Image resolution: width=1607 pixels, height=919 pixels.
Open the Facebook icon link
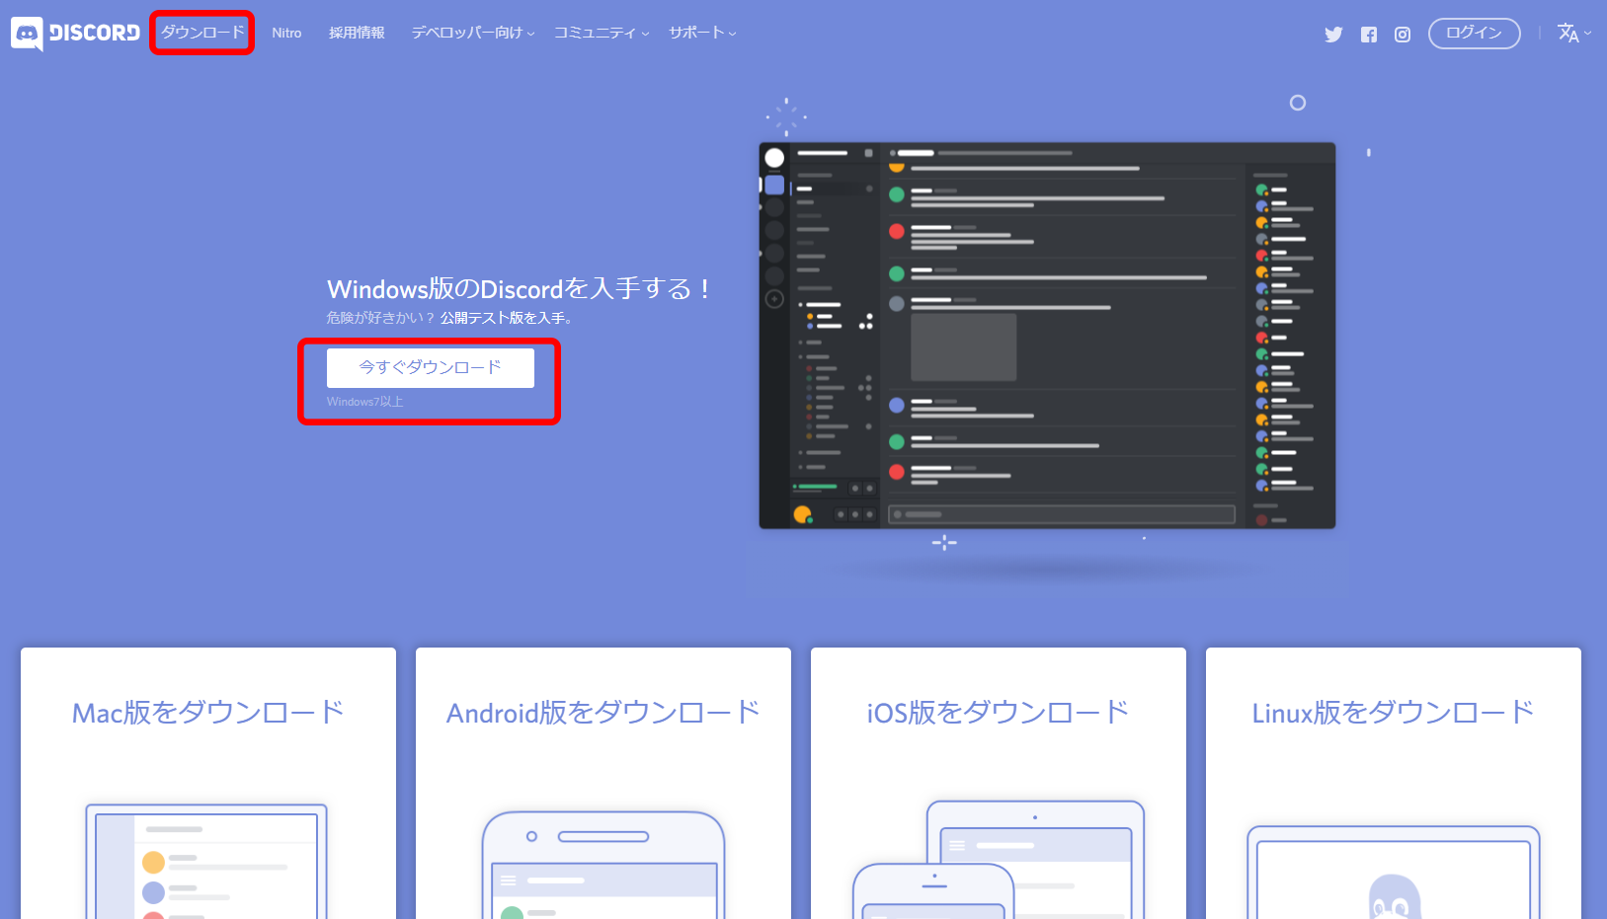click(1368, 35)
